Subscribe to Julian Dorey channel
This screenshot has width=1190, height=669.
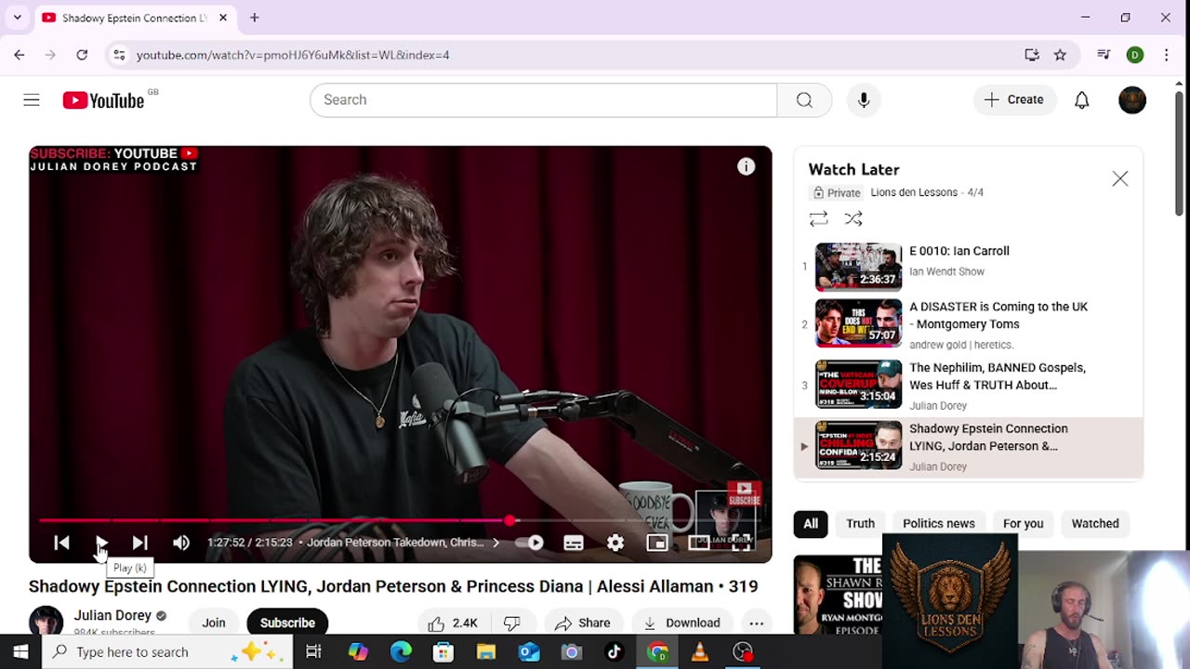287,623
